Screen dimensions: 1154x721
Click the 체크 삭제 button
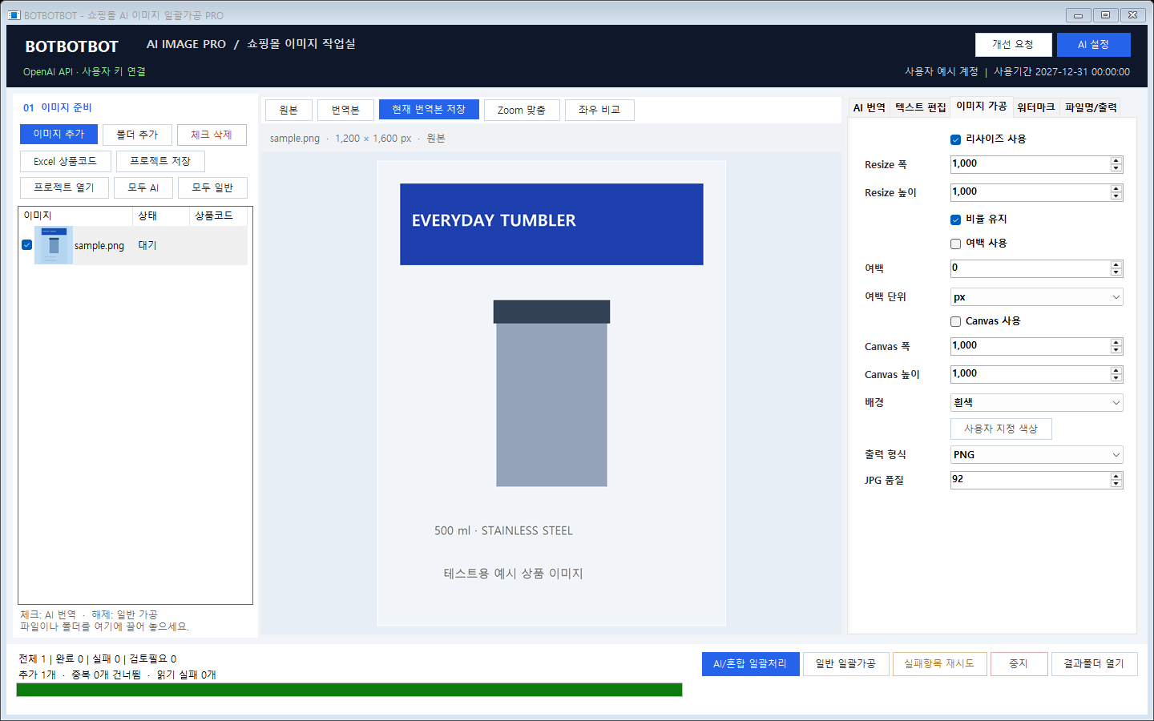(x=212, y=135)
